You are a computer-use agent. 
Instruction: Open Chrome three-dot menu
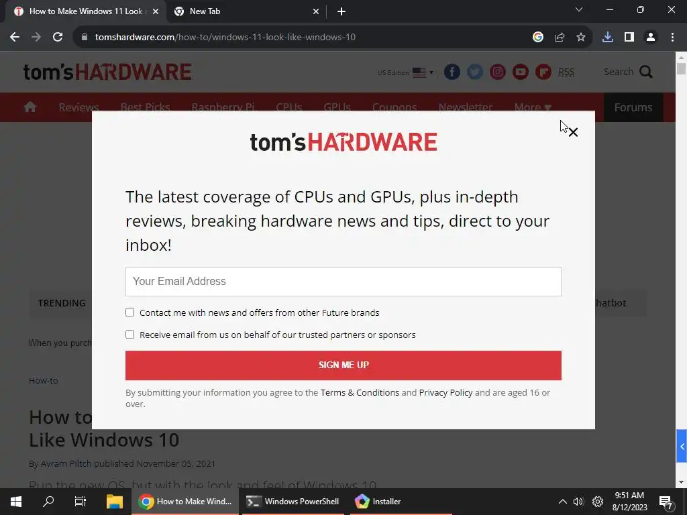pos(672,37)
